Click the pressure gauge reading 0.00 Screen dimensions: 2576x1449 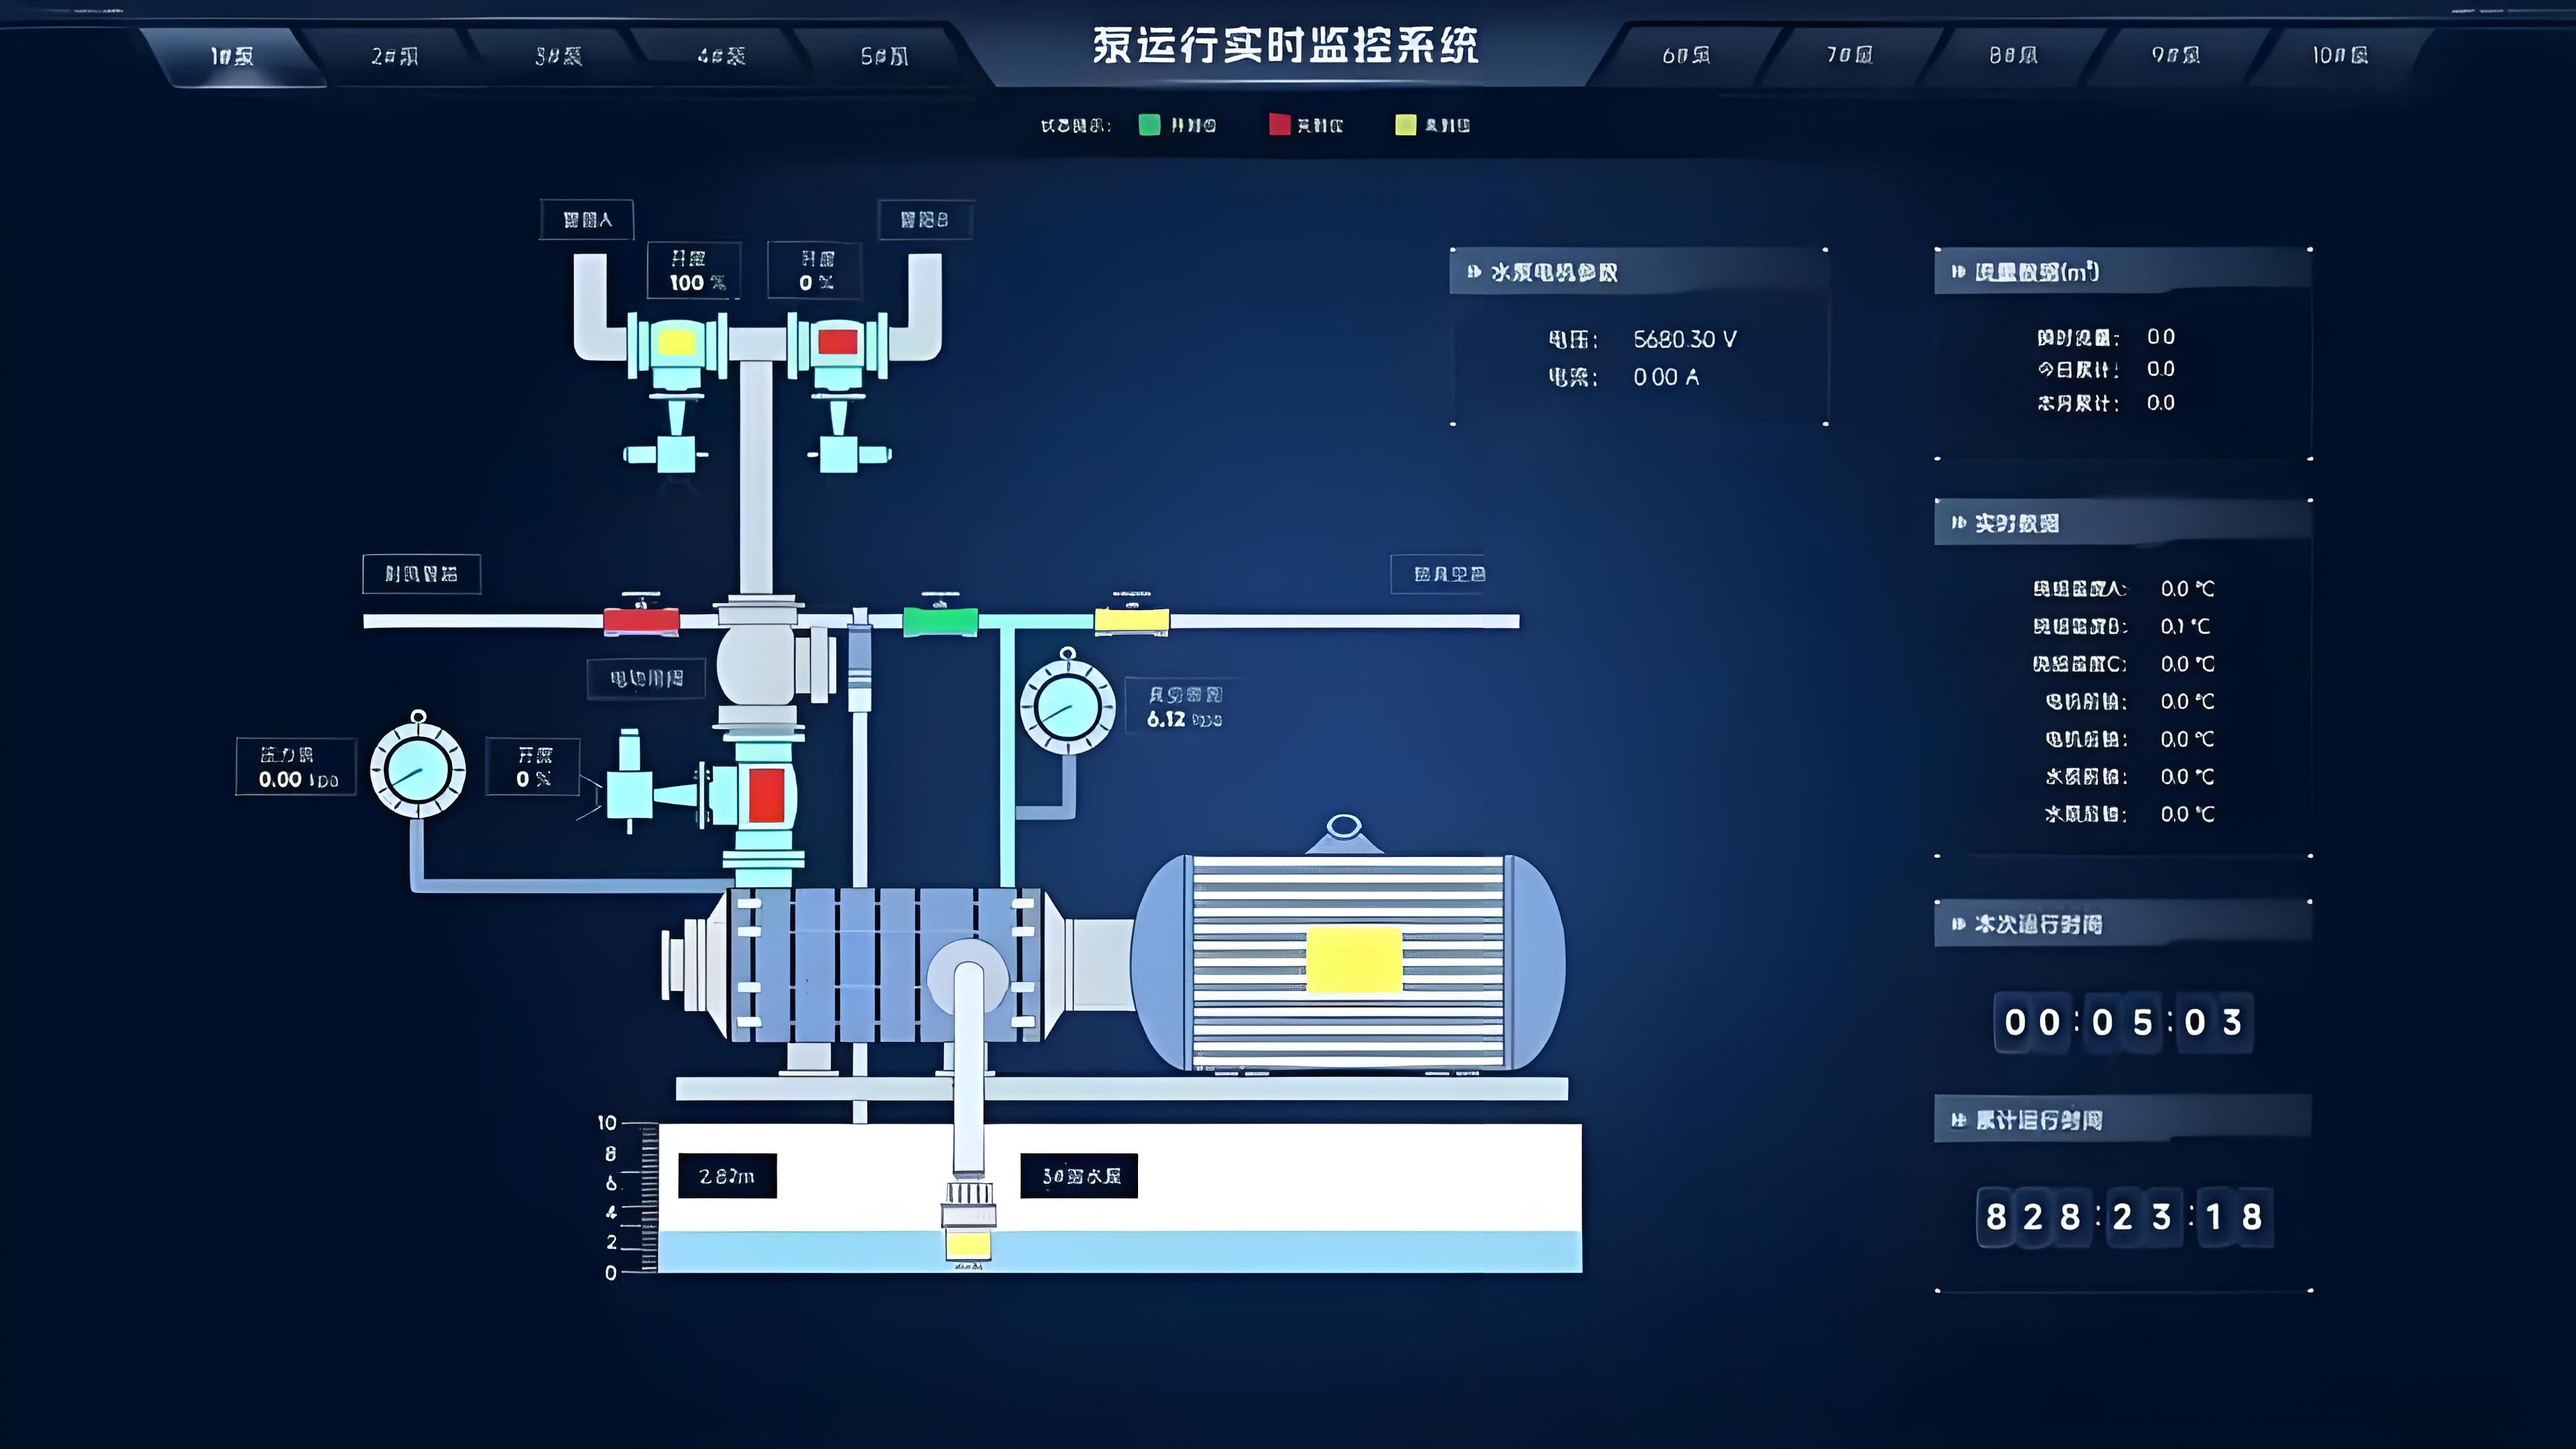pos(418,770)
